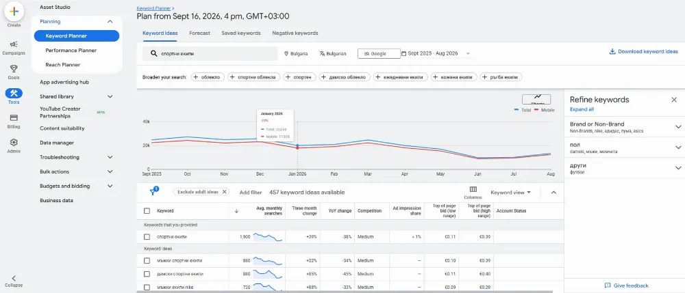
Task: Expand Troubleshooting menu
Action: 110,157
